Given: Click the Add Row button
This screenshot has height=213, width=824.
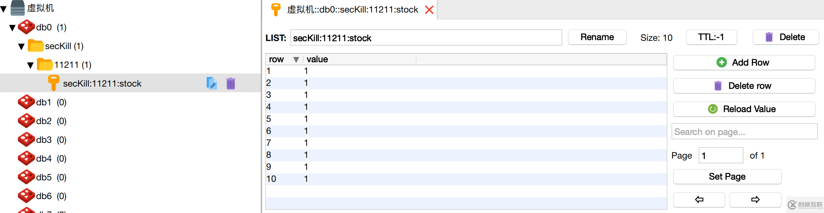Looking at the screenshot, I should point(744,63).
